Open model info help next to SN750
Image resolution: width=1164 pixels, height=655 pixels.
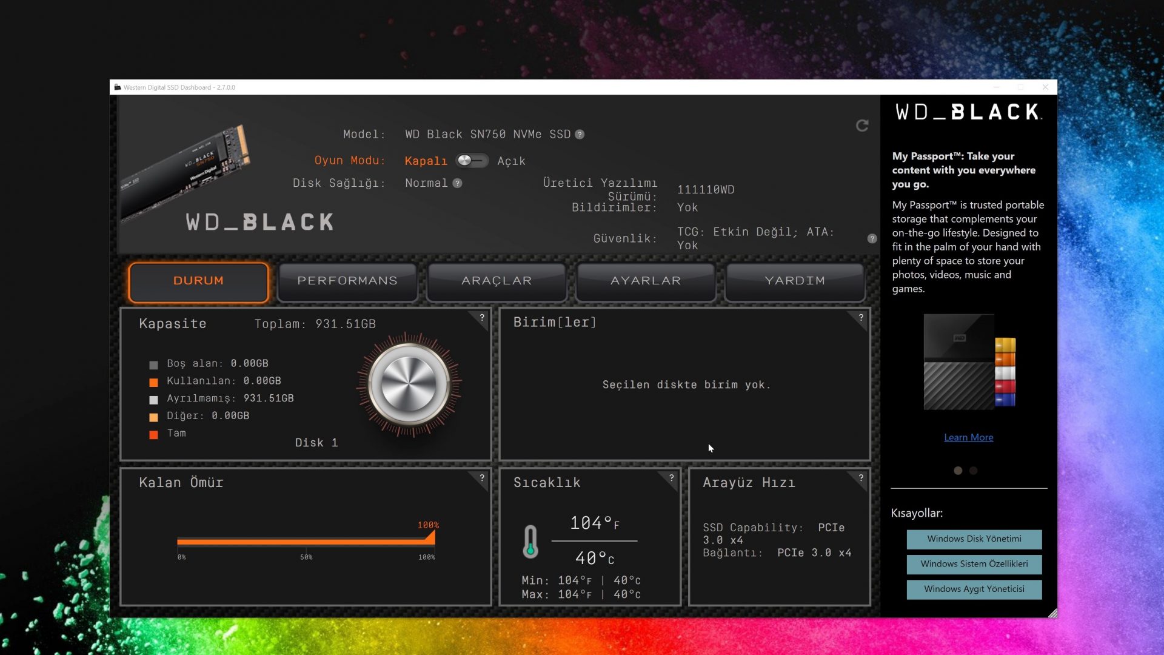(580, 134)
